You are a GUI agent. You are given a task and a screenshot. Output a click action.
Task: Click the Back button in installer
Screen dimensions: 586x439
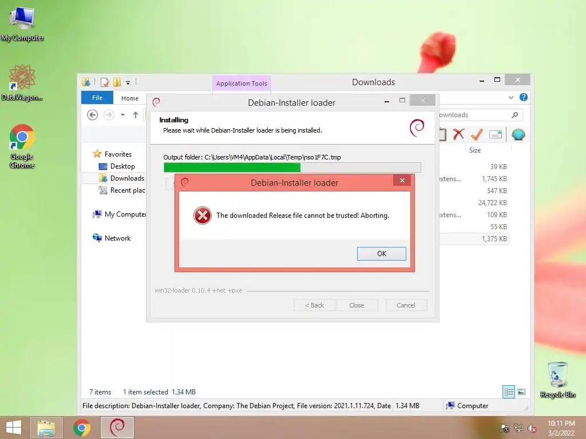pyautogui.click(x=314, y=305)
